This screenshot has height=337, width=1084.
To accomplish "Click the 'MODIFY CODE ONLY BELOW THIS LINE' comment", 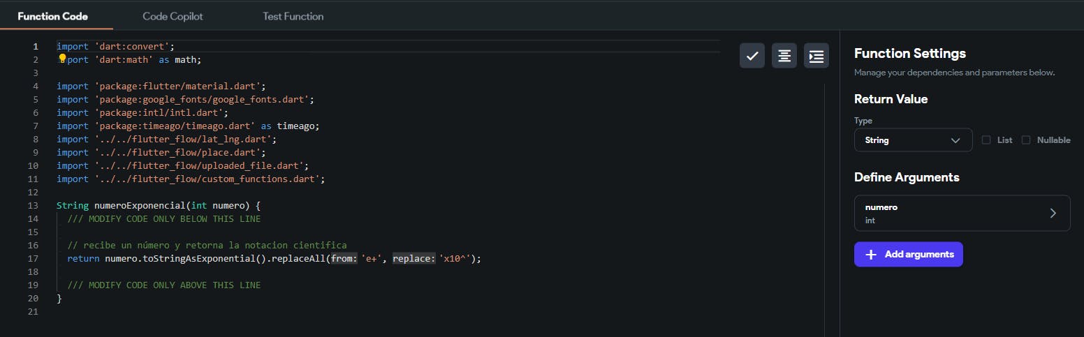I will [164, 219].
